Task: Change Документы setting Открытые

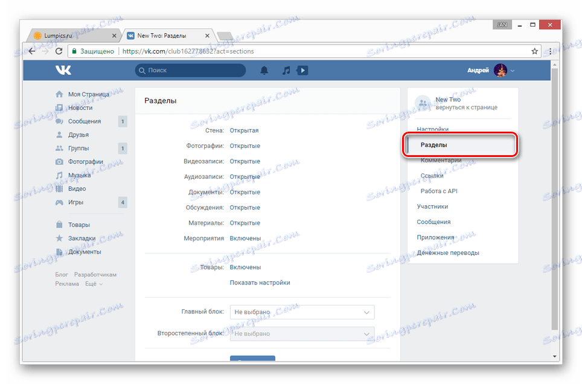Action: (245, 192)
